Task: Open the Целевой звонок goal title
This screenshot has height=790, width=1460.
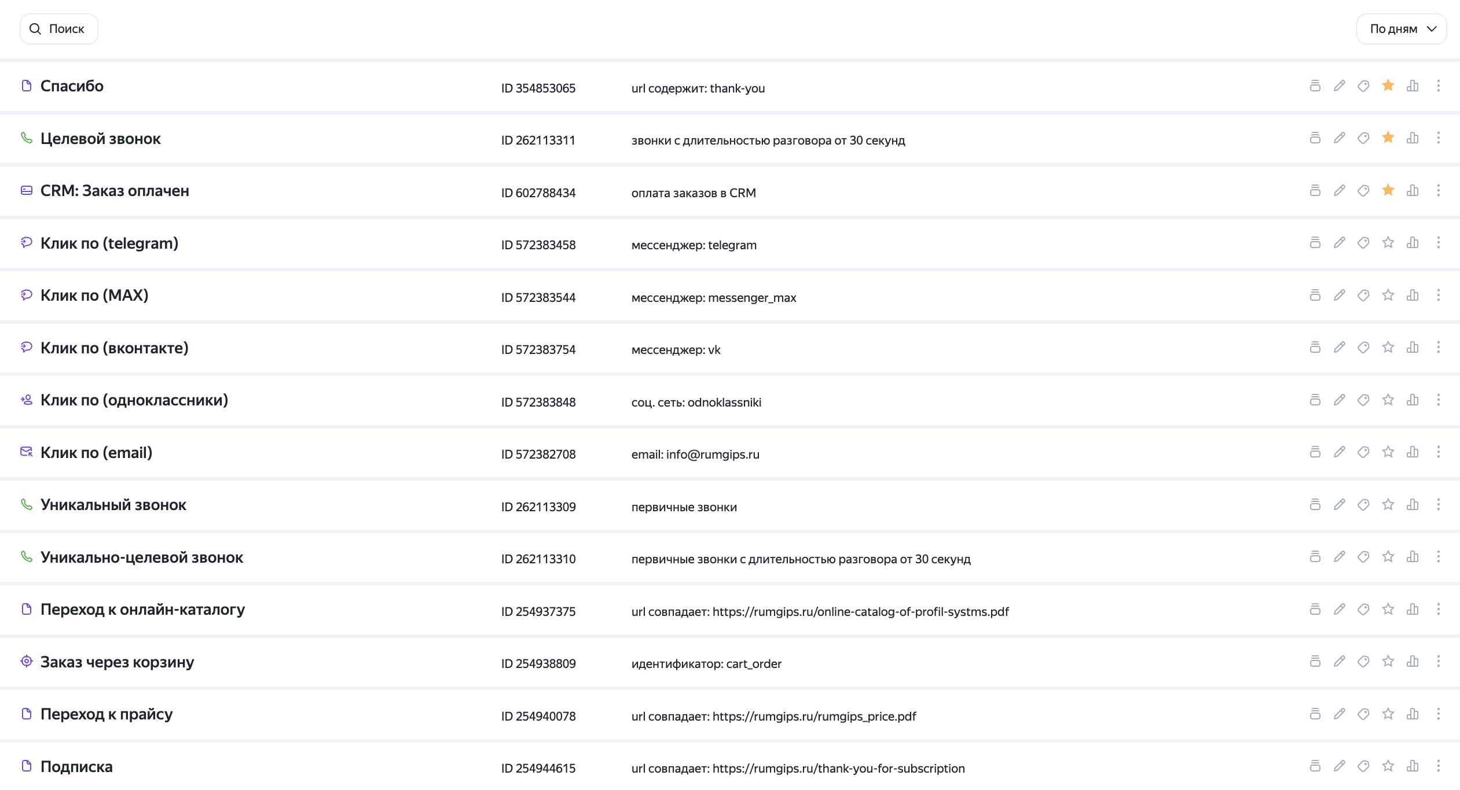Action: (x=101, y=139)
